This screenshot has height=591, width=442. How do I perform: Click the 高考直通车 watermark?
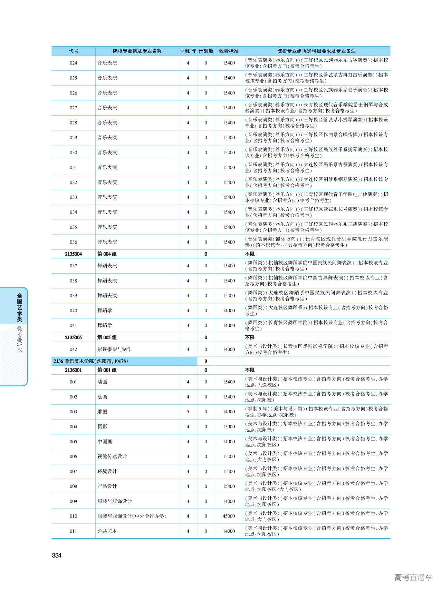tap(413, 577)
